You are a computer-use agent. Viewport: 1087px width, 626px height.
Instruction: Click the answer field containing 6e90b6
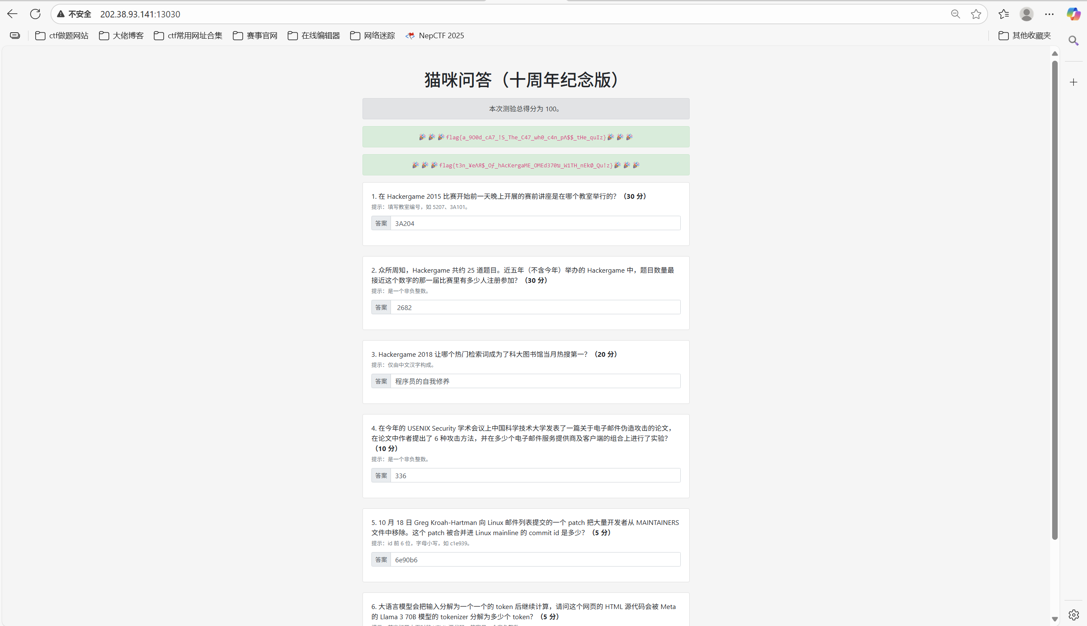tap(535, 559)
